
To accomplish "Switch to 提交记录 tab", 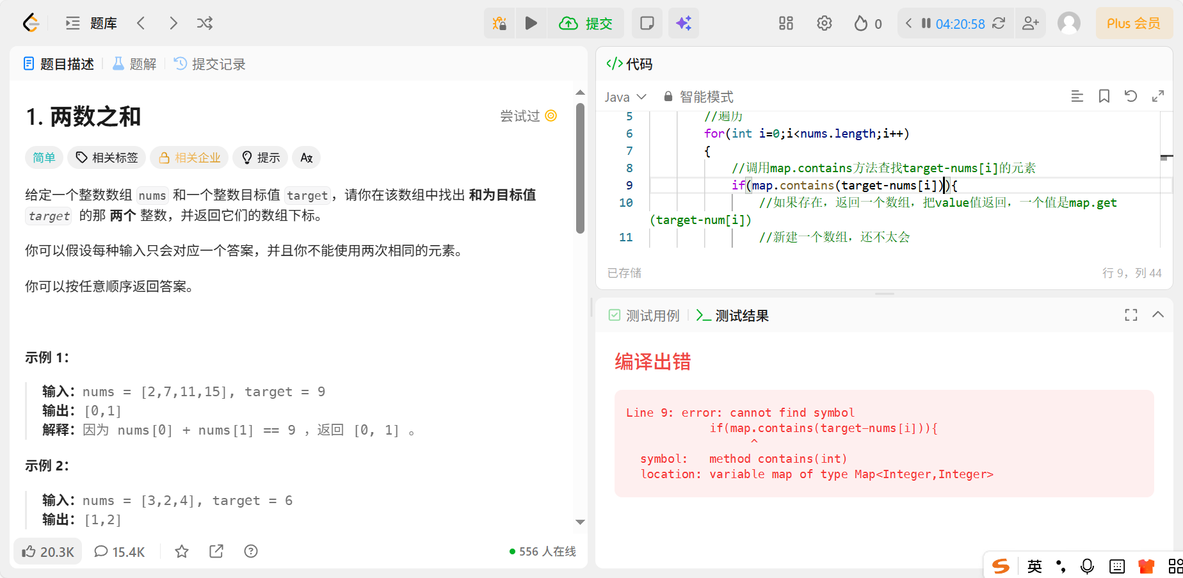I will tap(210, 64).
